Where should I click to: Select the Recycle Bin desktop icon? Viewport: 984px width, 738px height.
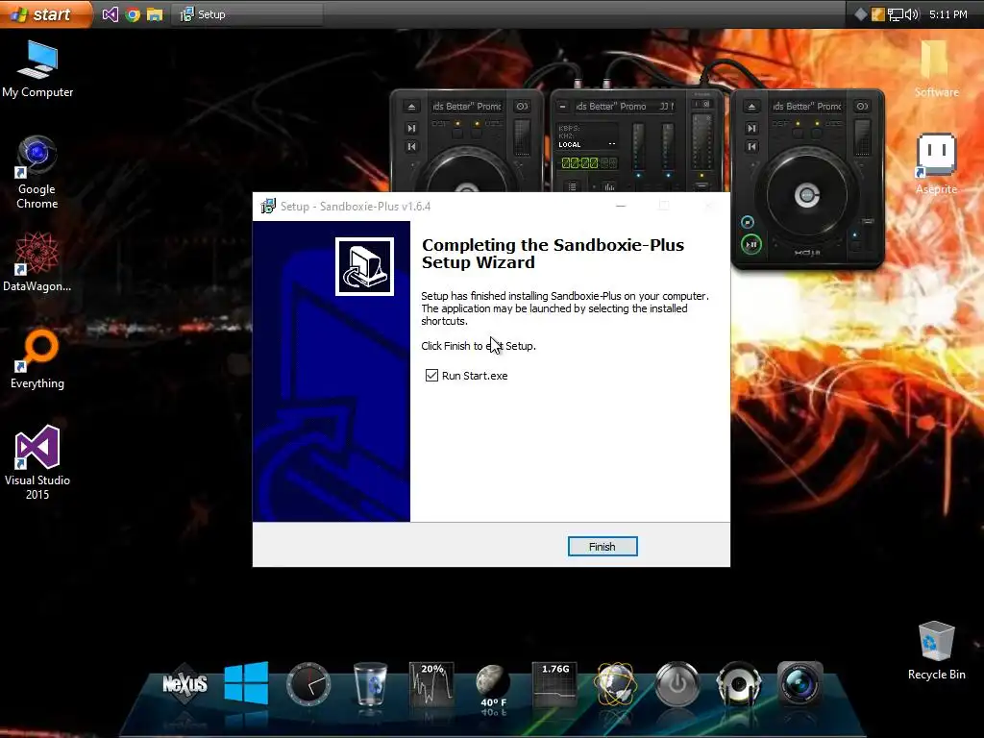(936, 651)
